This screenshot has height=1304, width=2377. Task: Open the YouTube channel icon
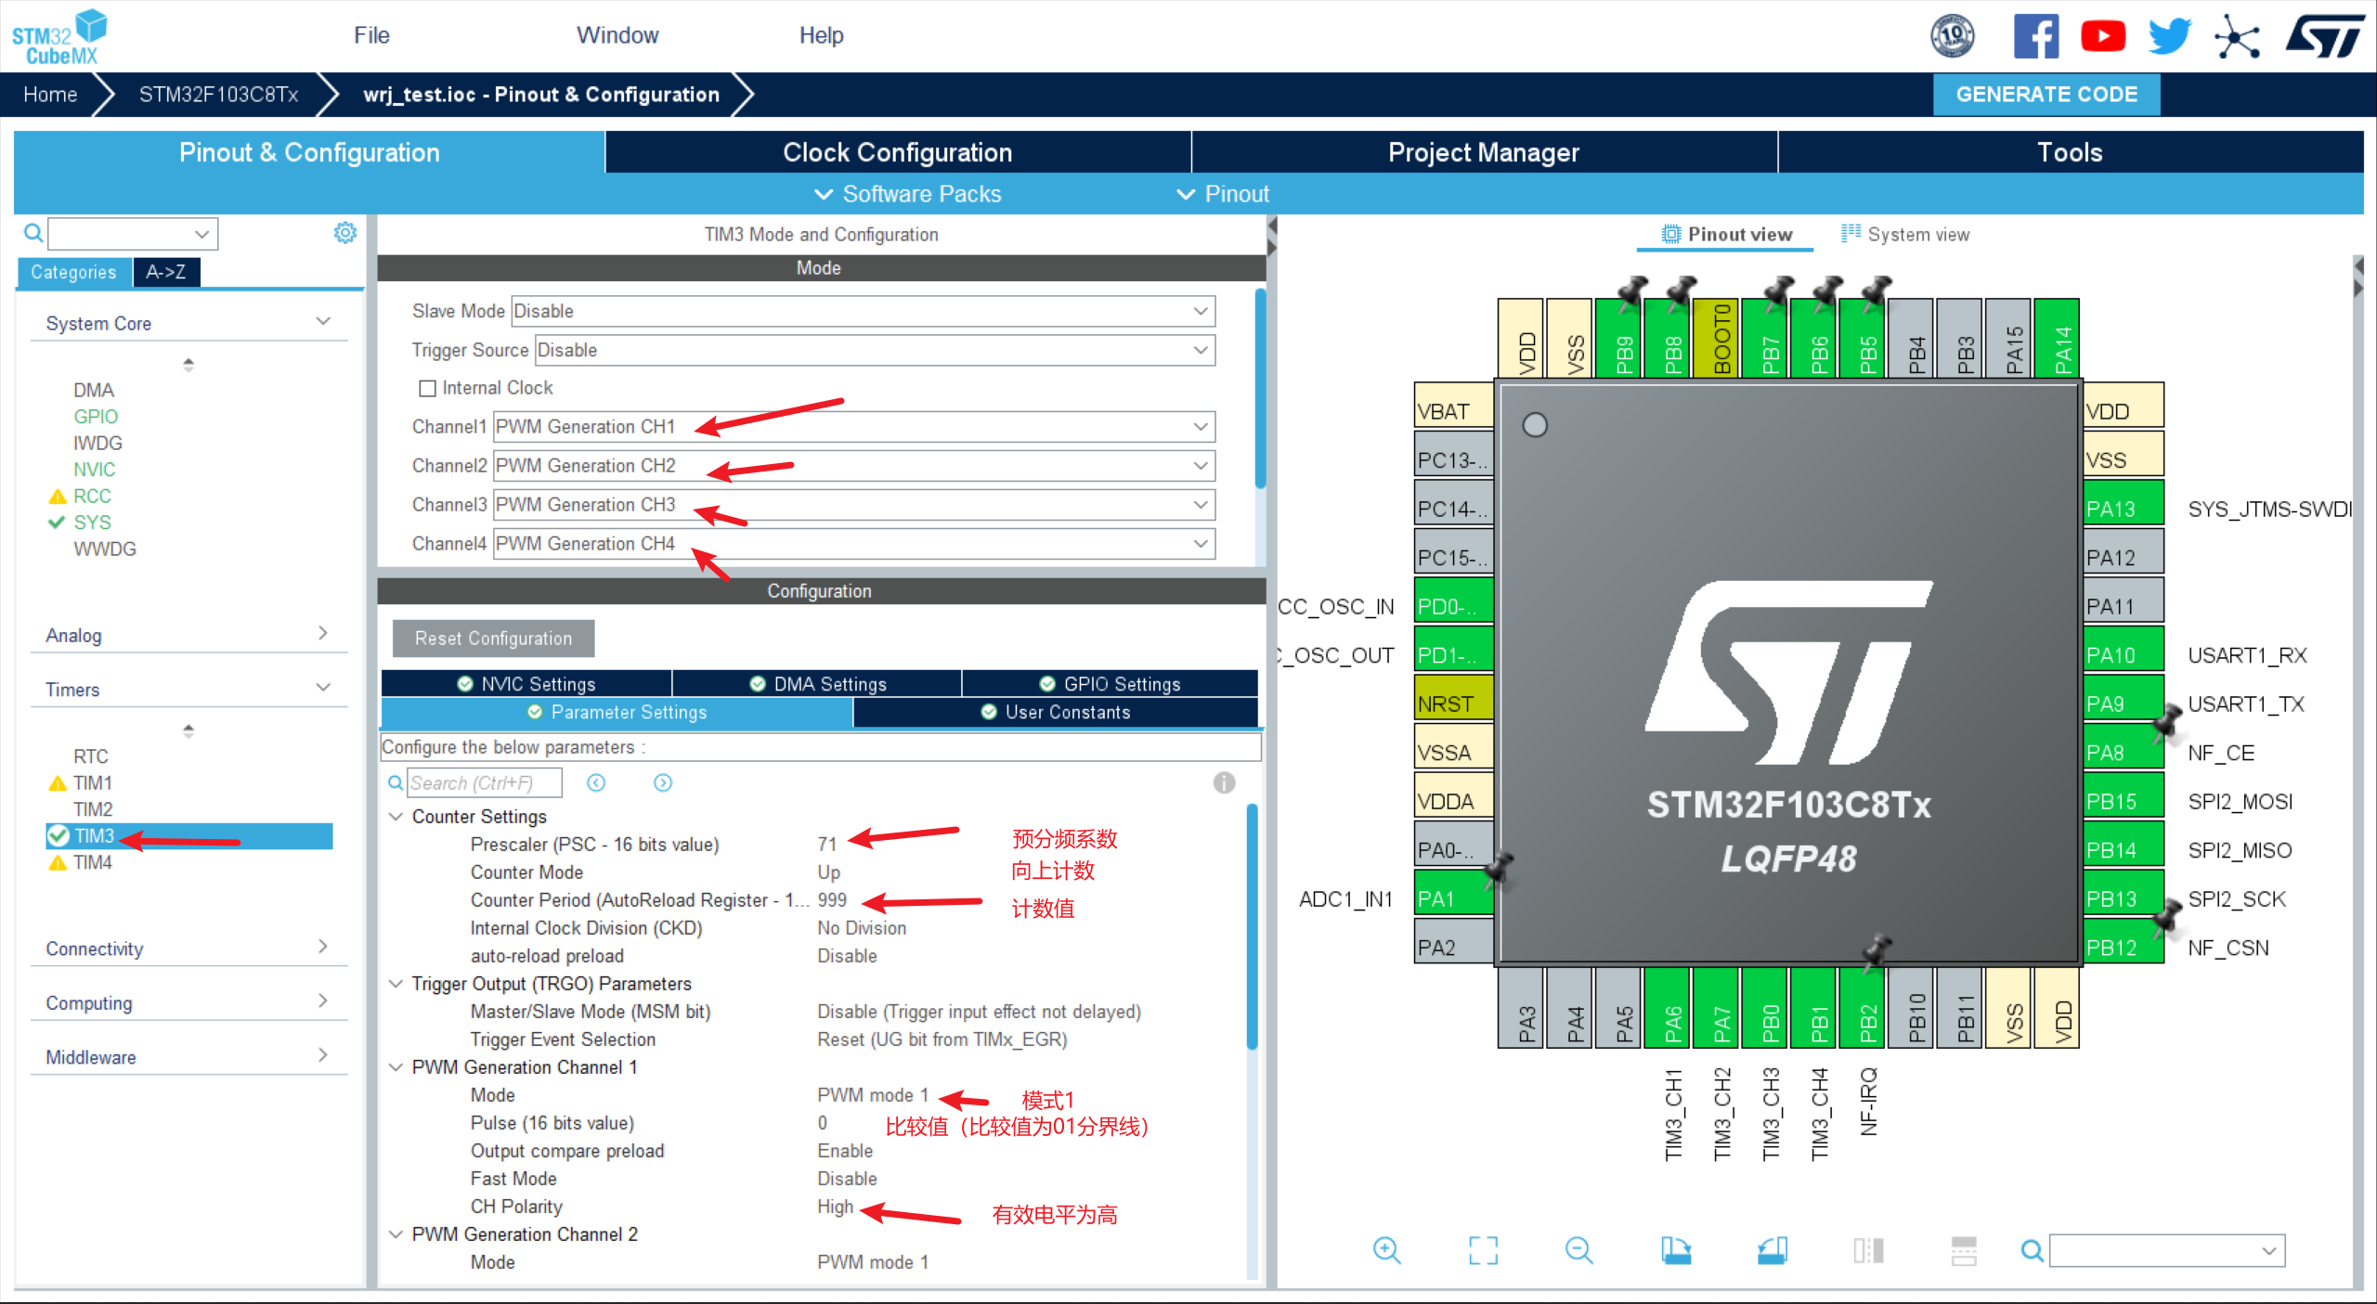coord(2102,36)
